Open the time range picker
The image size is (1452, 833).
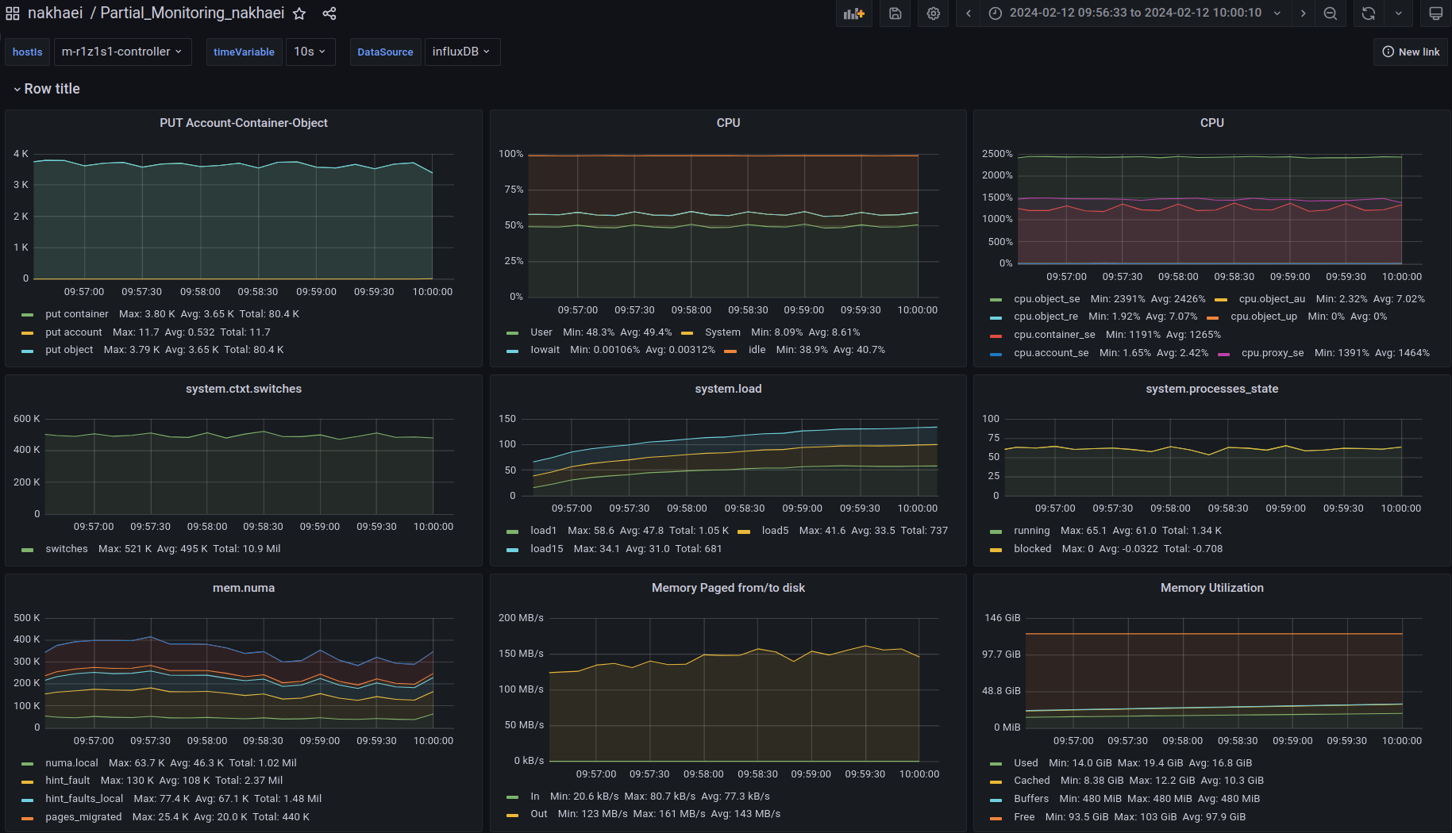pyautogui.click(x=1134, y=13)
